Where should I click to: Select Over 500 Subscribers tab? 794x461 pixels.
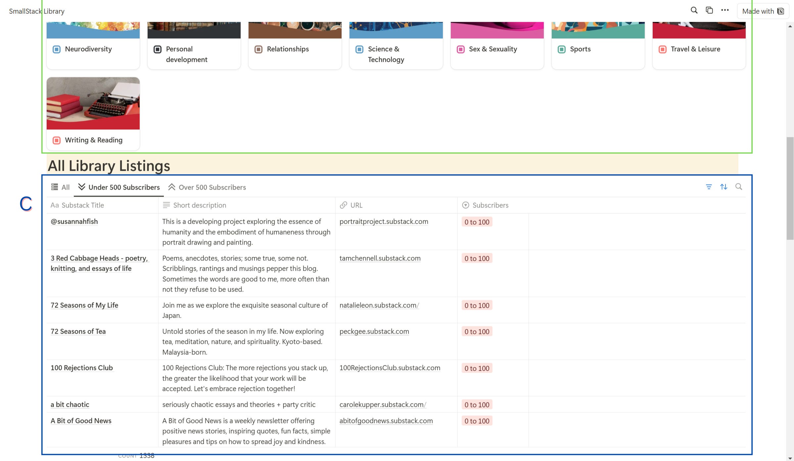[x=207, y=187]
